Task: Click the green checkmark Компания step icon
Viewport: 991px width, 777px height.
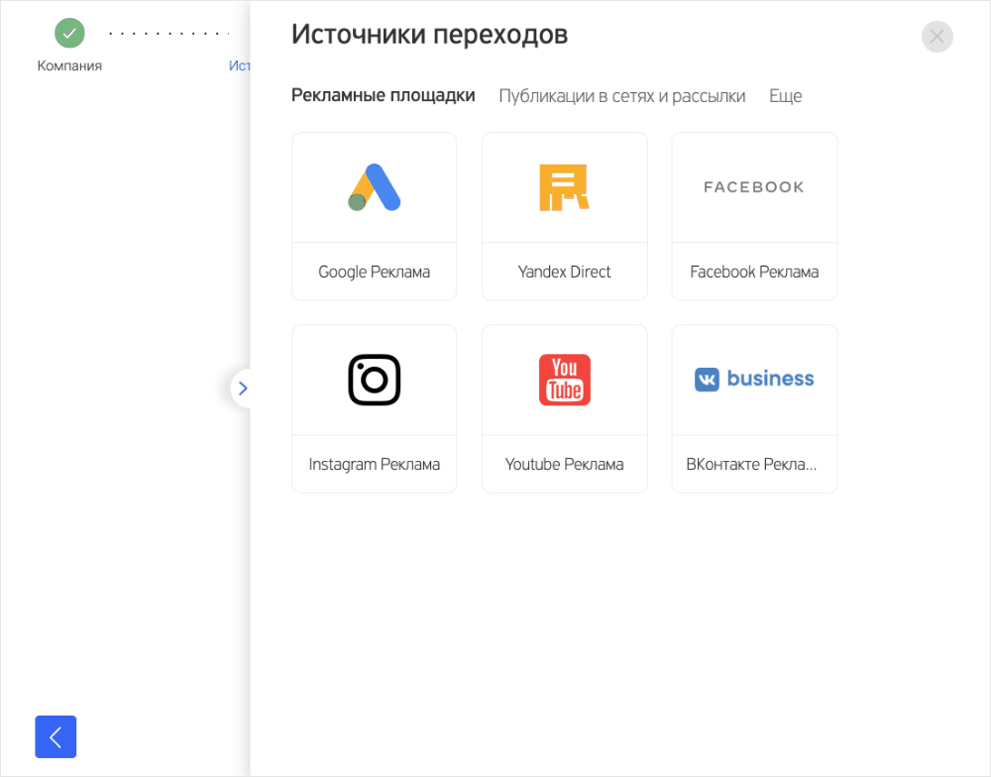Action: [x=69, y=33]
